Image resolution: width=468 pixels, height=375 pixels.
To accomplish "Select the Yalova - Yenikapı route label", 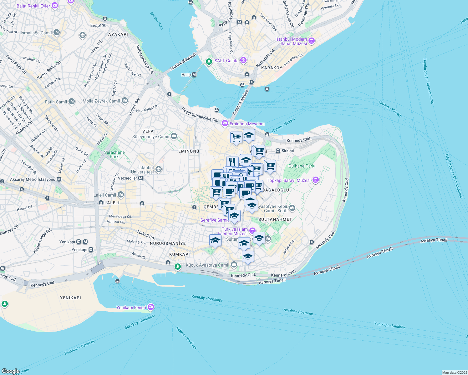I will coord(186,338).
